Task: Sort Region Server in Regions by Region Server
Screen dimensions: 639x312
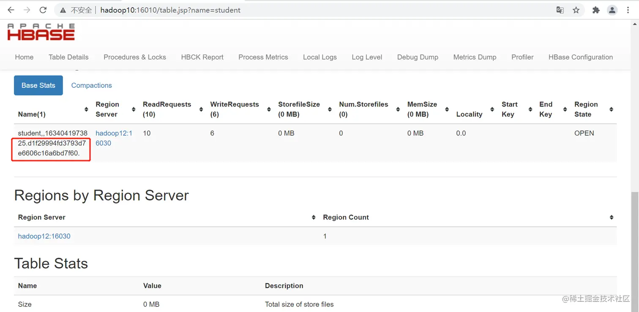Action: point(314,217)
